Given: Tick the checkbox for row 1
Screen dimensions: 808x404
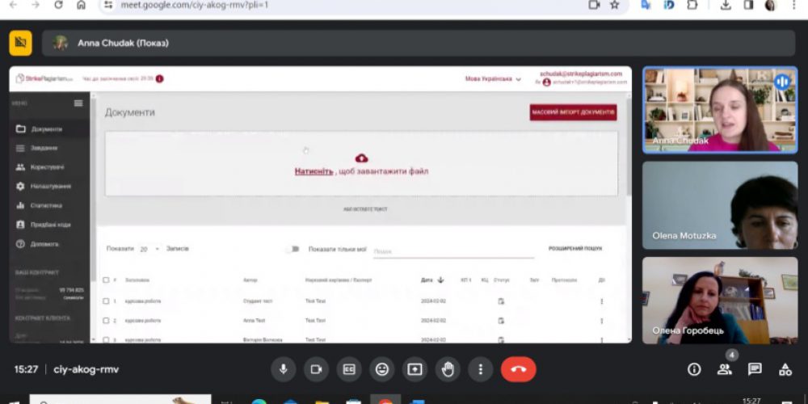Looking at the screenshot, I should click(x=106, y=301).
